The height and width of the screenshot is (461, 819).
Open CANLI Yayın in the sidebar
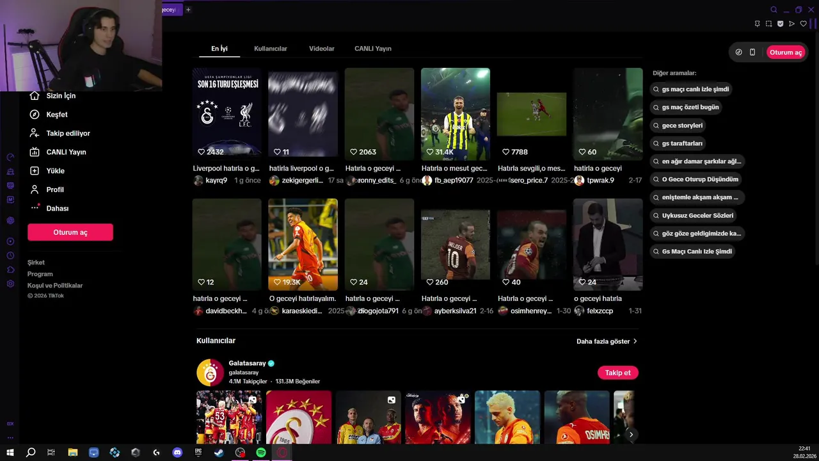[x=58, y=152]
